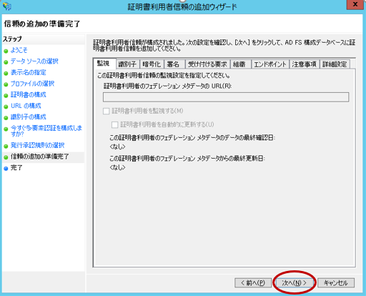Click the プロファイルの選択 step
366x296 pixels.
pyautogui.click(x=32, y=84)
